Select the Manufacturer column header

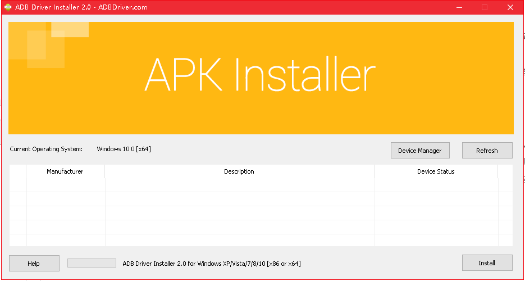(x=65, y=171)
